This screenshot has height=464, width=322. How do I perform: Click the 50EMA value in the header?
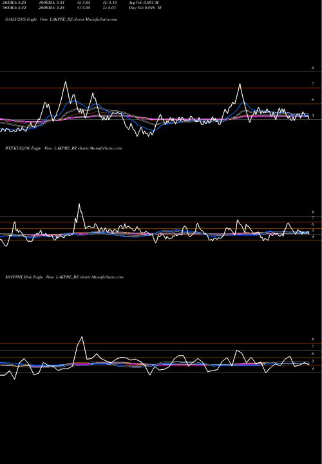click(14, 8)
